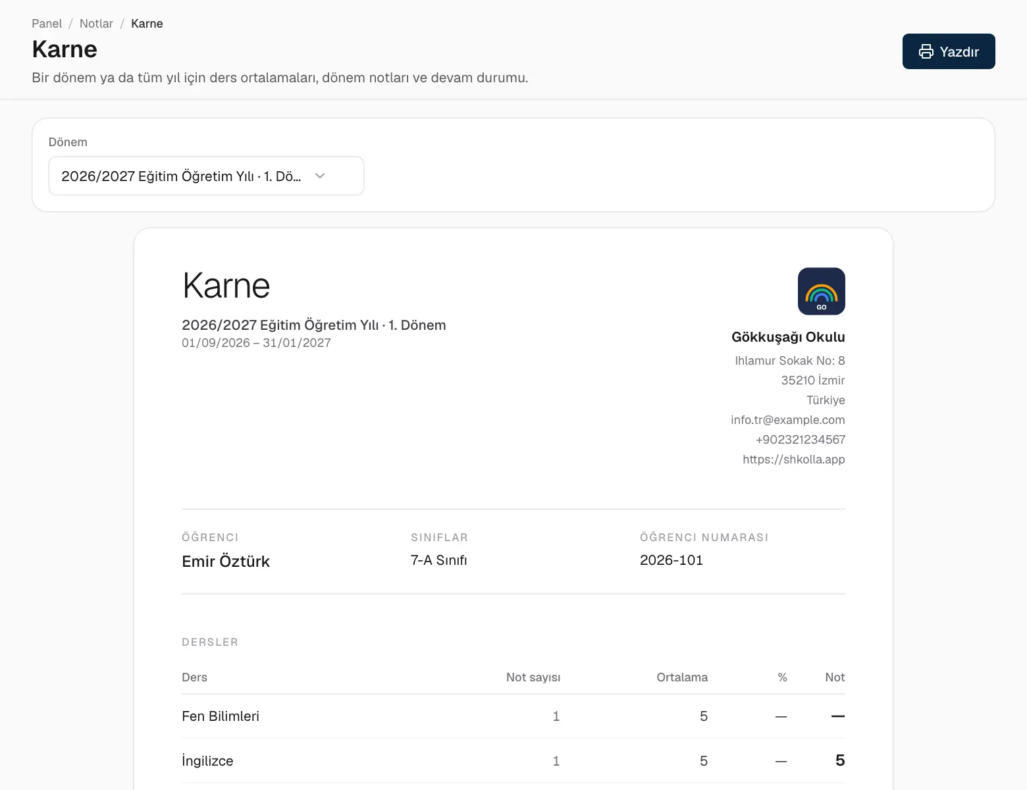Select the Fen Bilimleri course row
This screenshot has width=1027, height=790.
tap(513, 716)
